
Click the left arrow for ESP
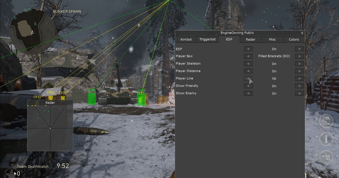click(x=248, y=49)
